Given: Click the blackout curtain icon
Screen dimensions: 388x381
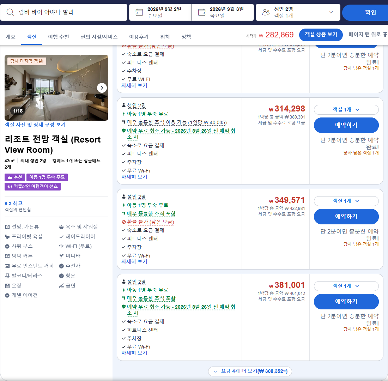Looking at the screenshot, I should click(x=7, y=256).
